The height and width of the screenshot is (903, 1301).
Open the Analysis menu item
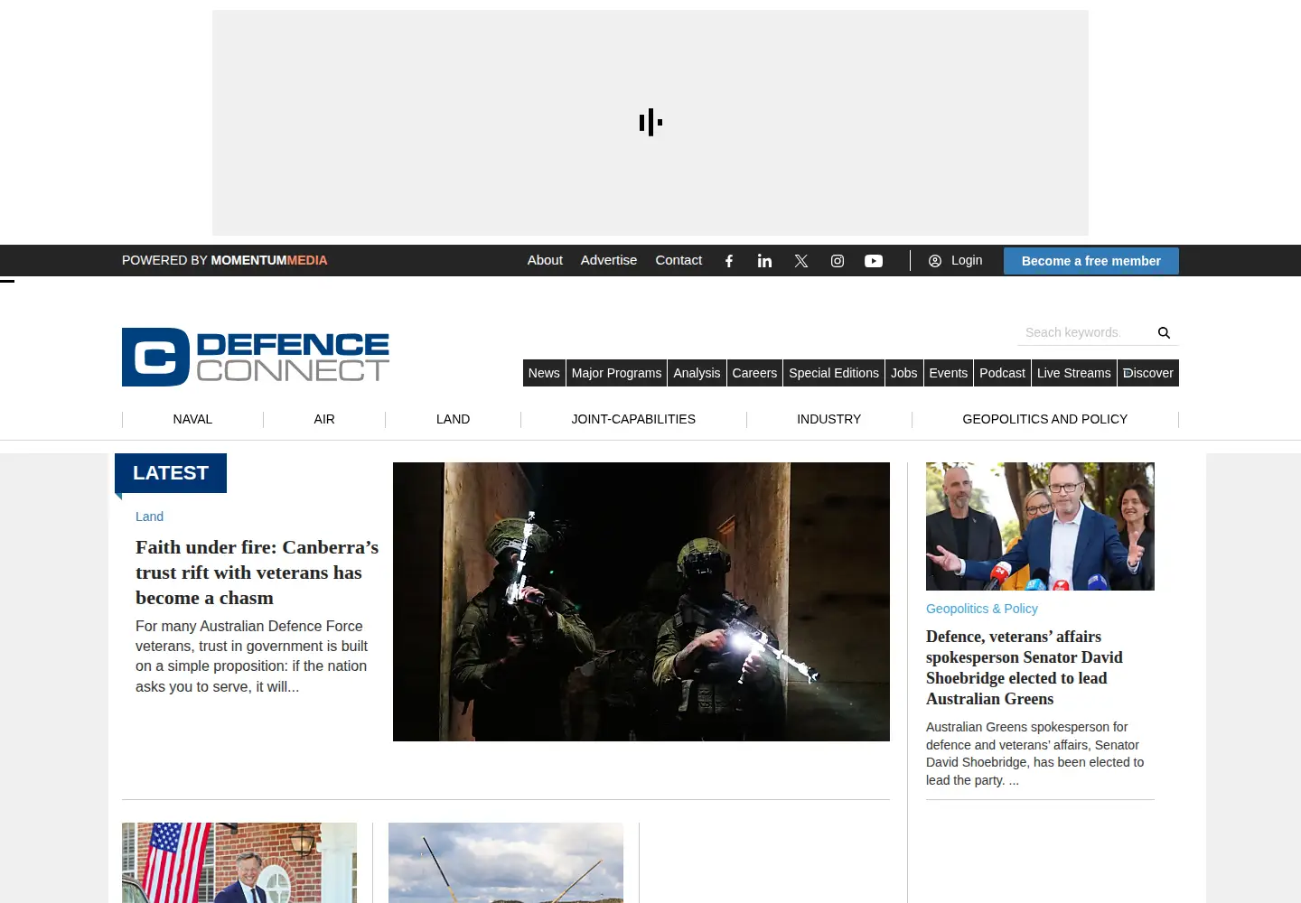pyautogui.click(x=697, y=373)
